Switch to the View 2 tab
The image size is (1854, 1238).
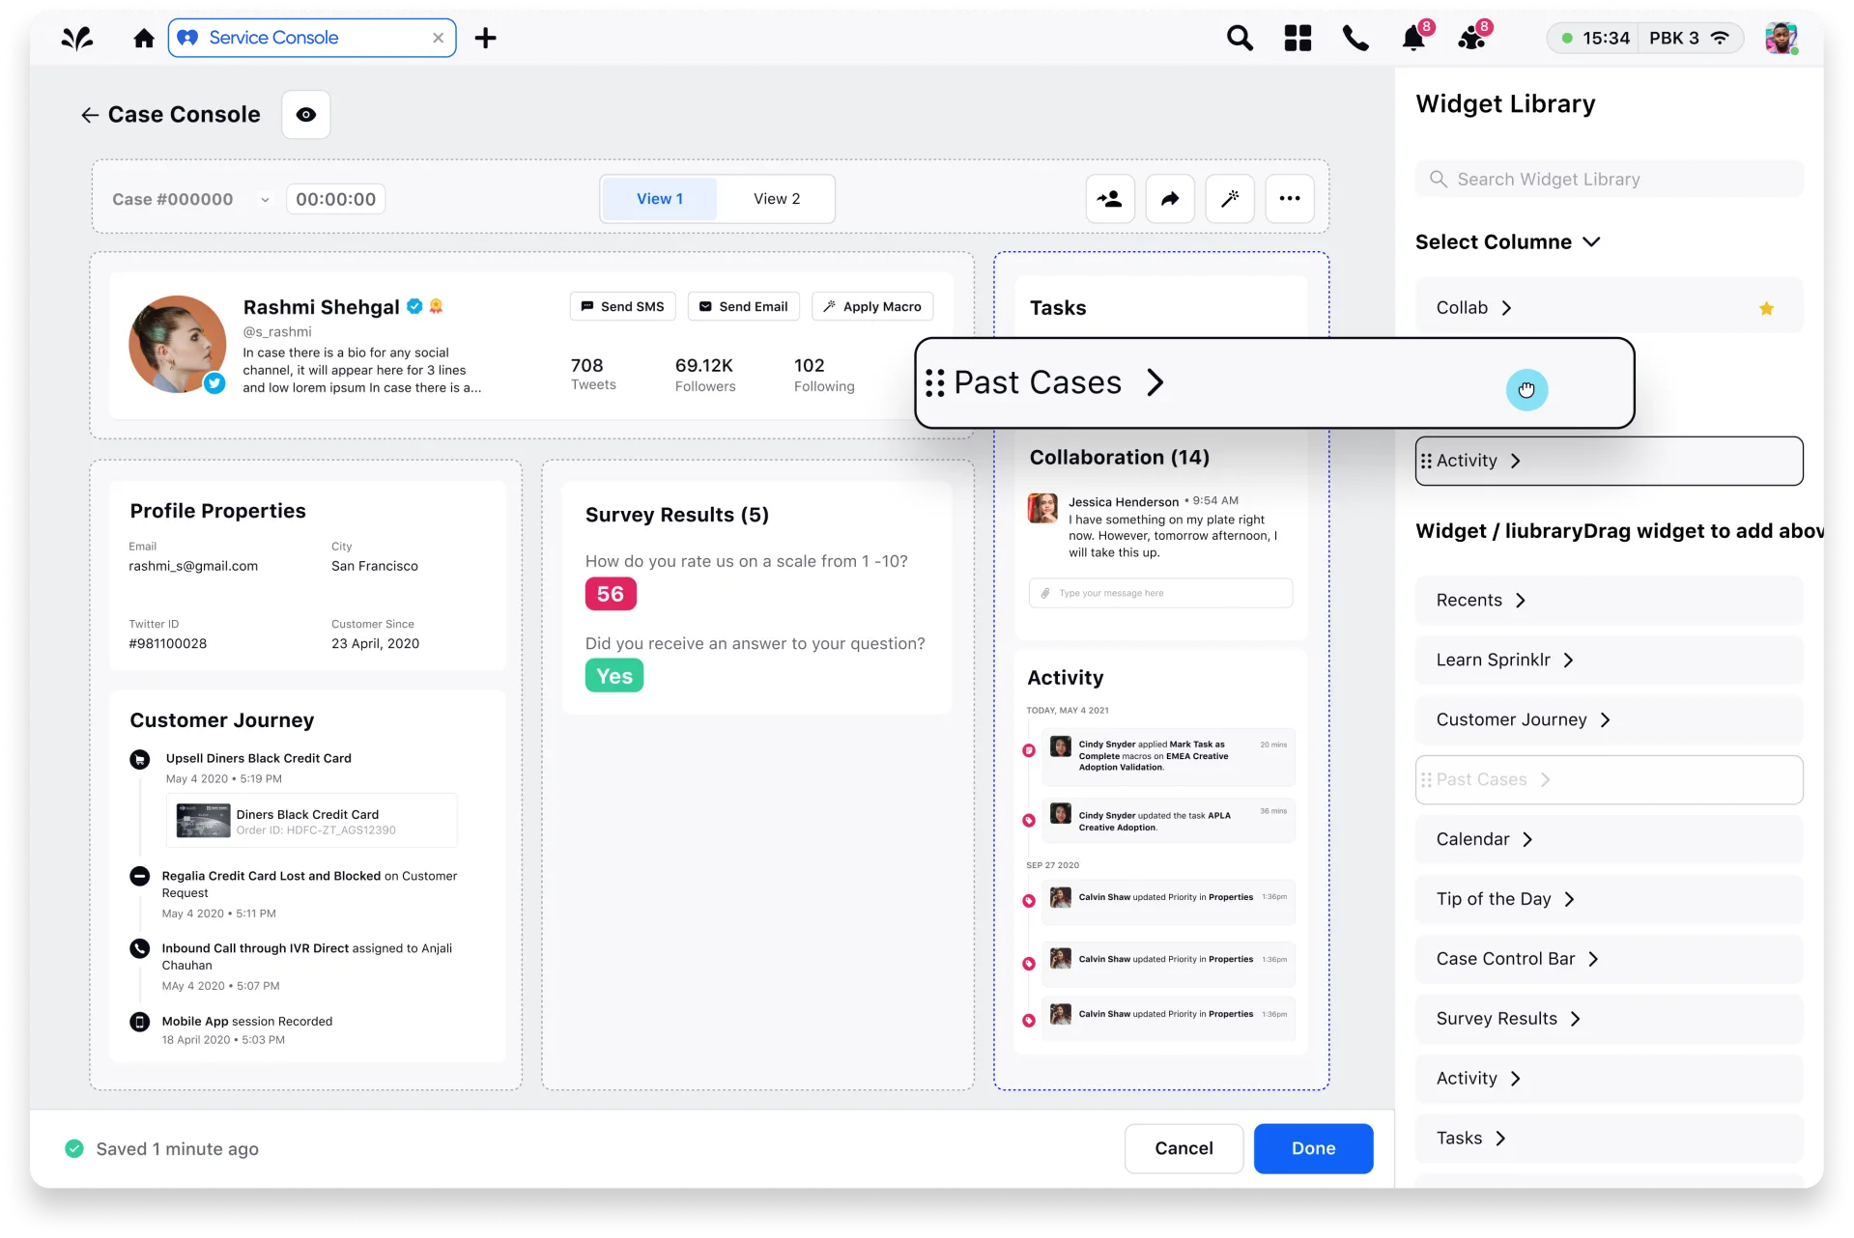(777, 199)
